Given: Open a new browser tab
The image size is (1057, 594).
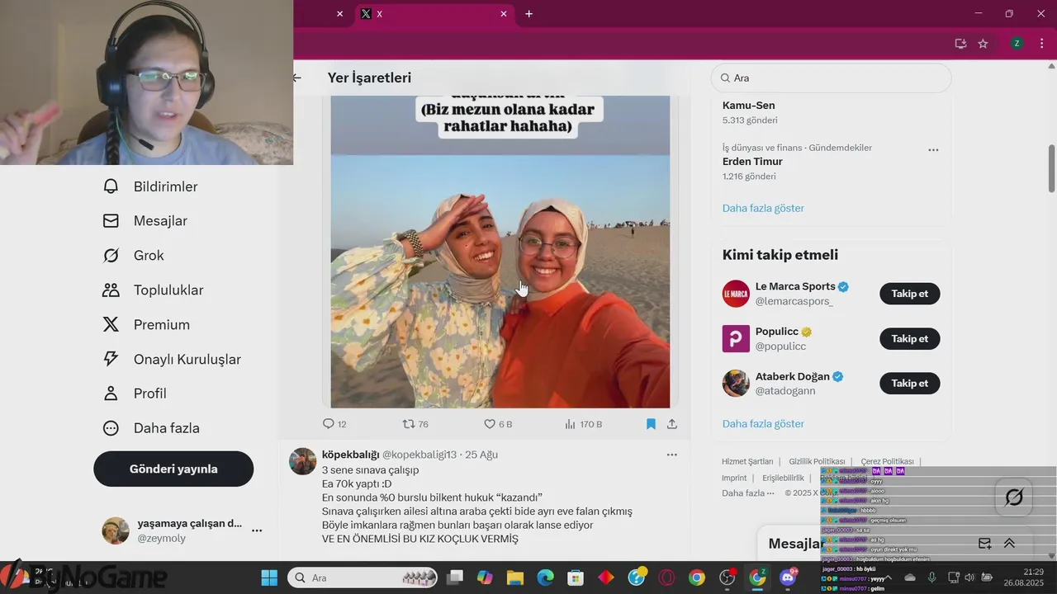Looking at the screenshot, I should click(x=528, y=14).
